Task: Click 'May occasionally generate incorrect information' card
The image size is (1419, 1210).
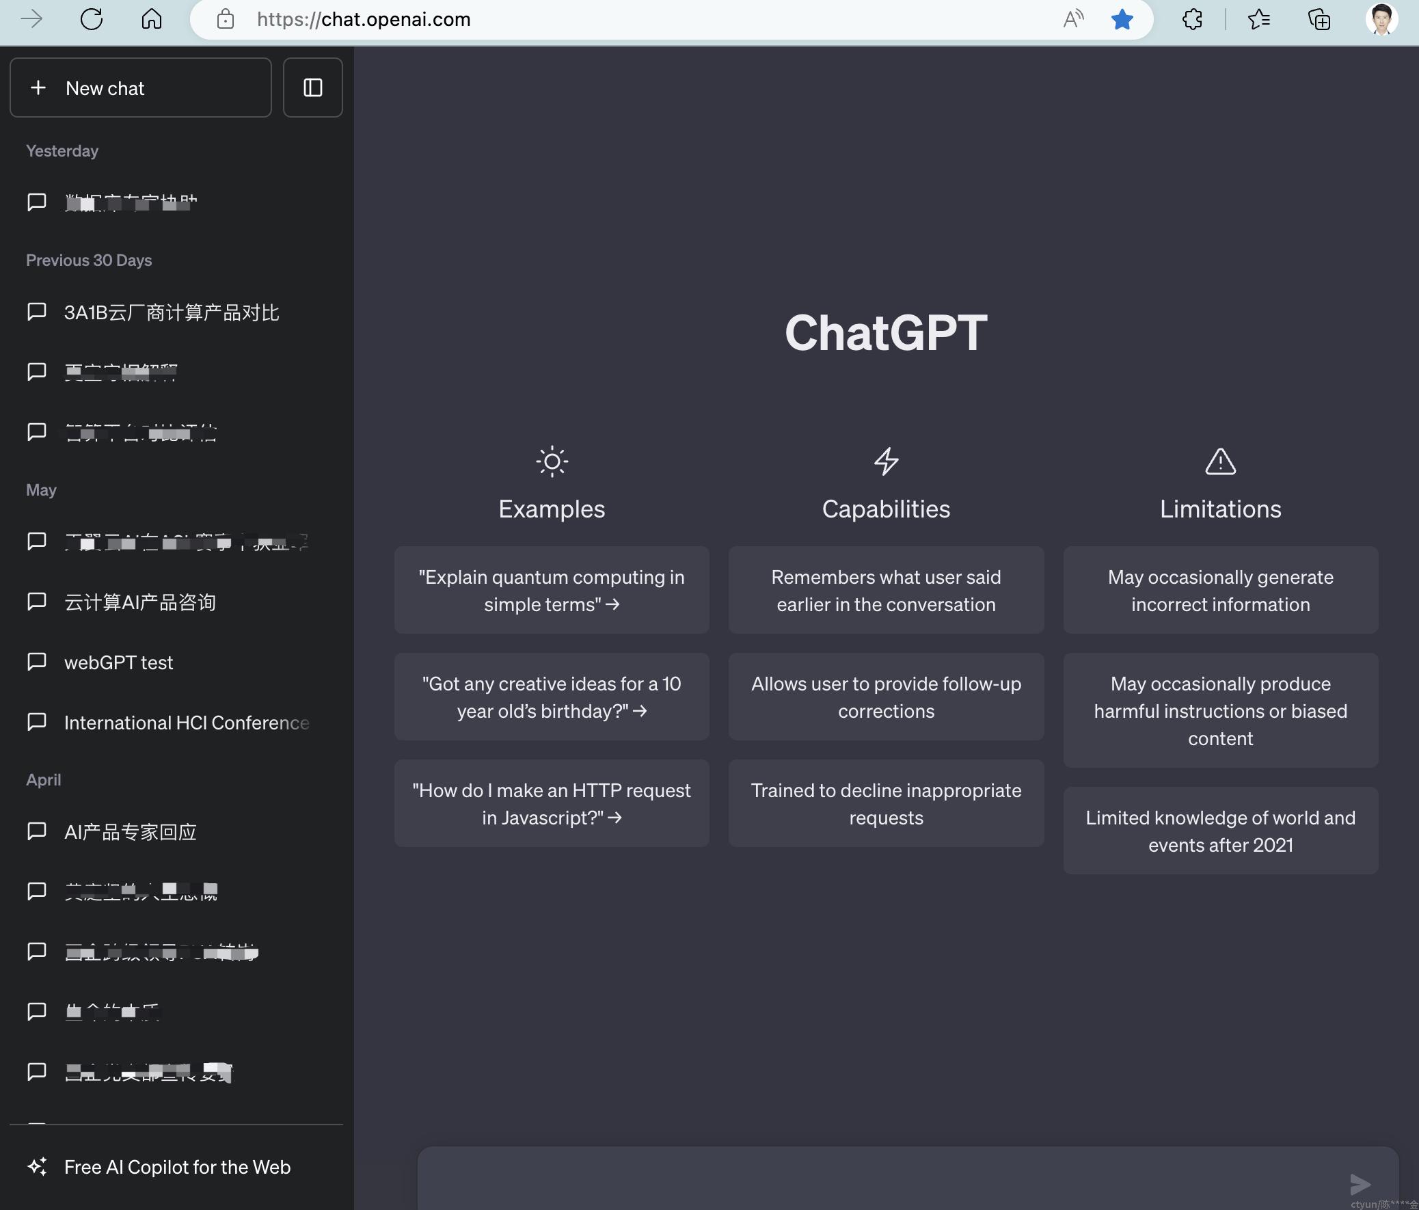Action: (x=1220, y=589)
